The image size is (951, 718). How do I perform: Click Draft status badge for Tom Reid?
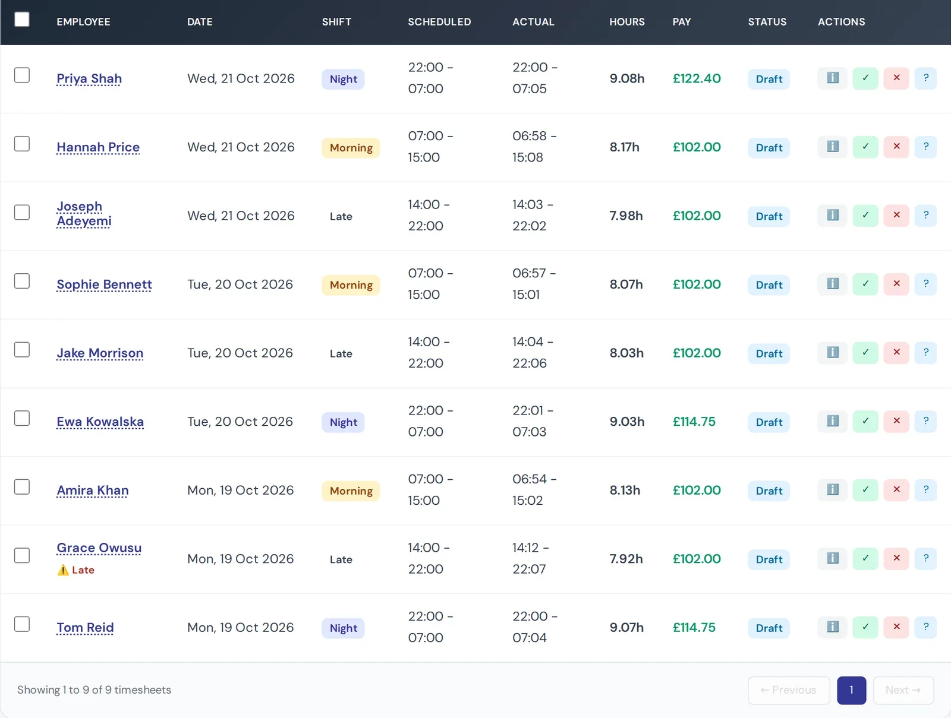click(769, 628)
